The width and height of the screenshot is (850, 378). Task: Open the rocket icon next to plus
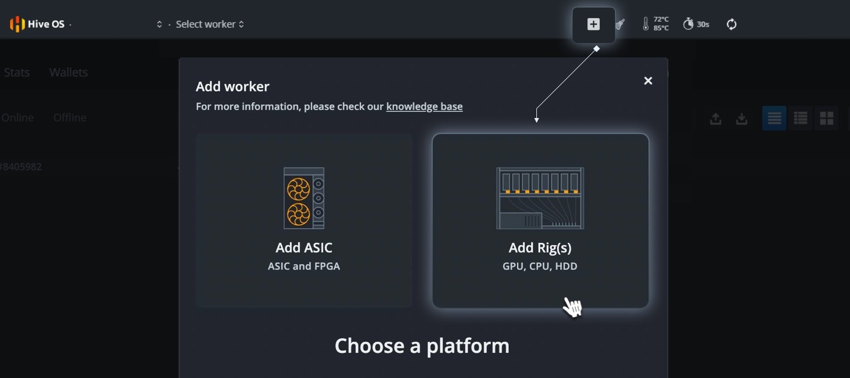pos(620,24)
